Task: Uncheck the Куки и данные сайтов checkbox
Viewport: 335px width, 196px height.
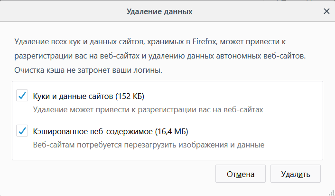Action: (22, 96)
